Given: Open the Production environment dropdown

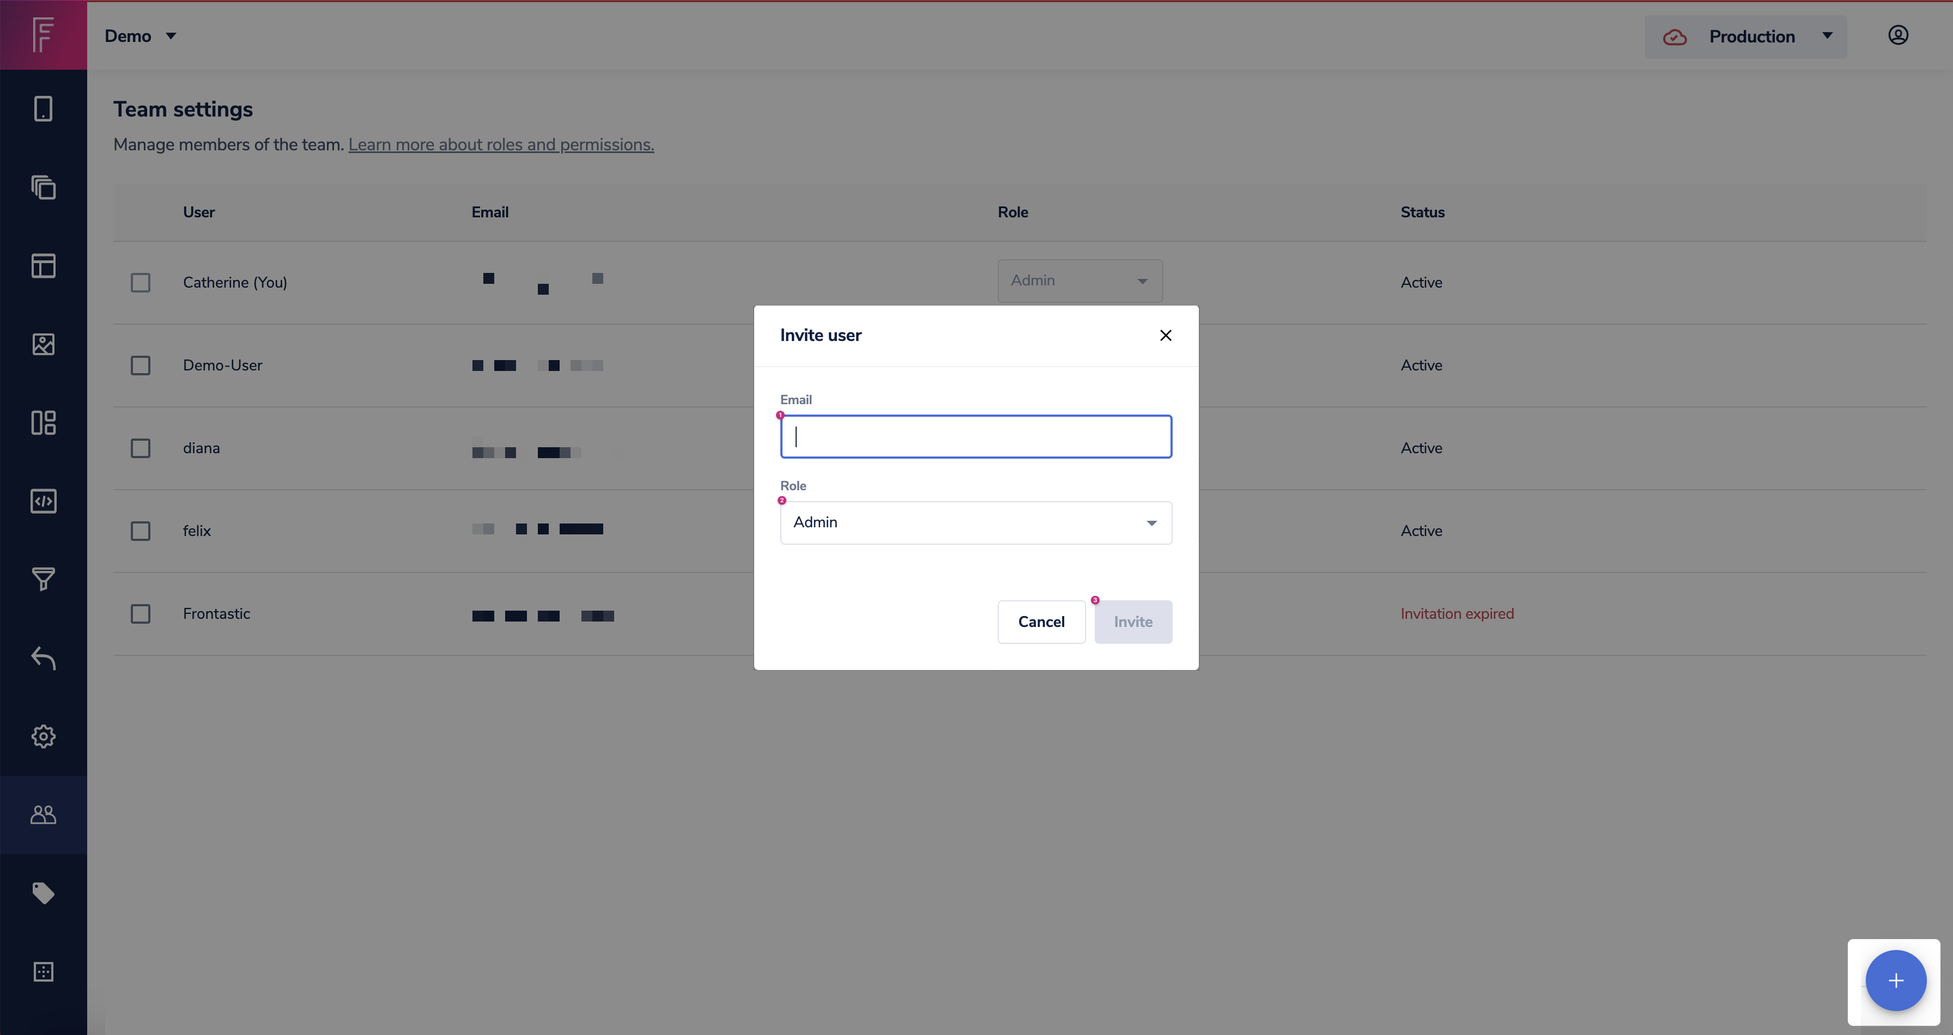Looking at the screenshot, I should [1745, 36].
